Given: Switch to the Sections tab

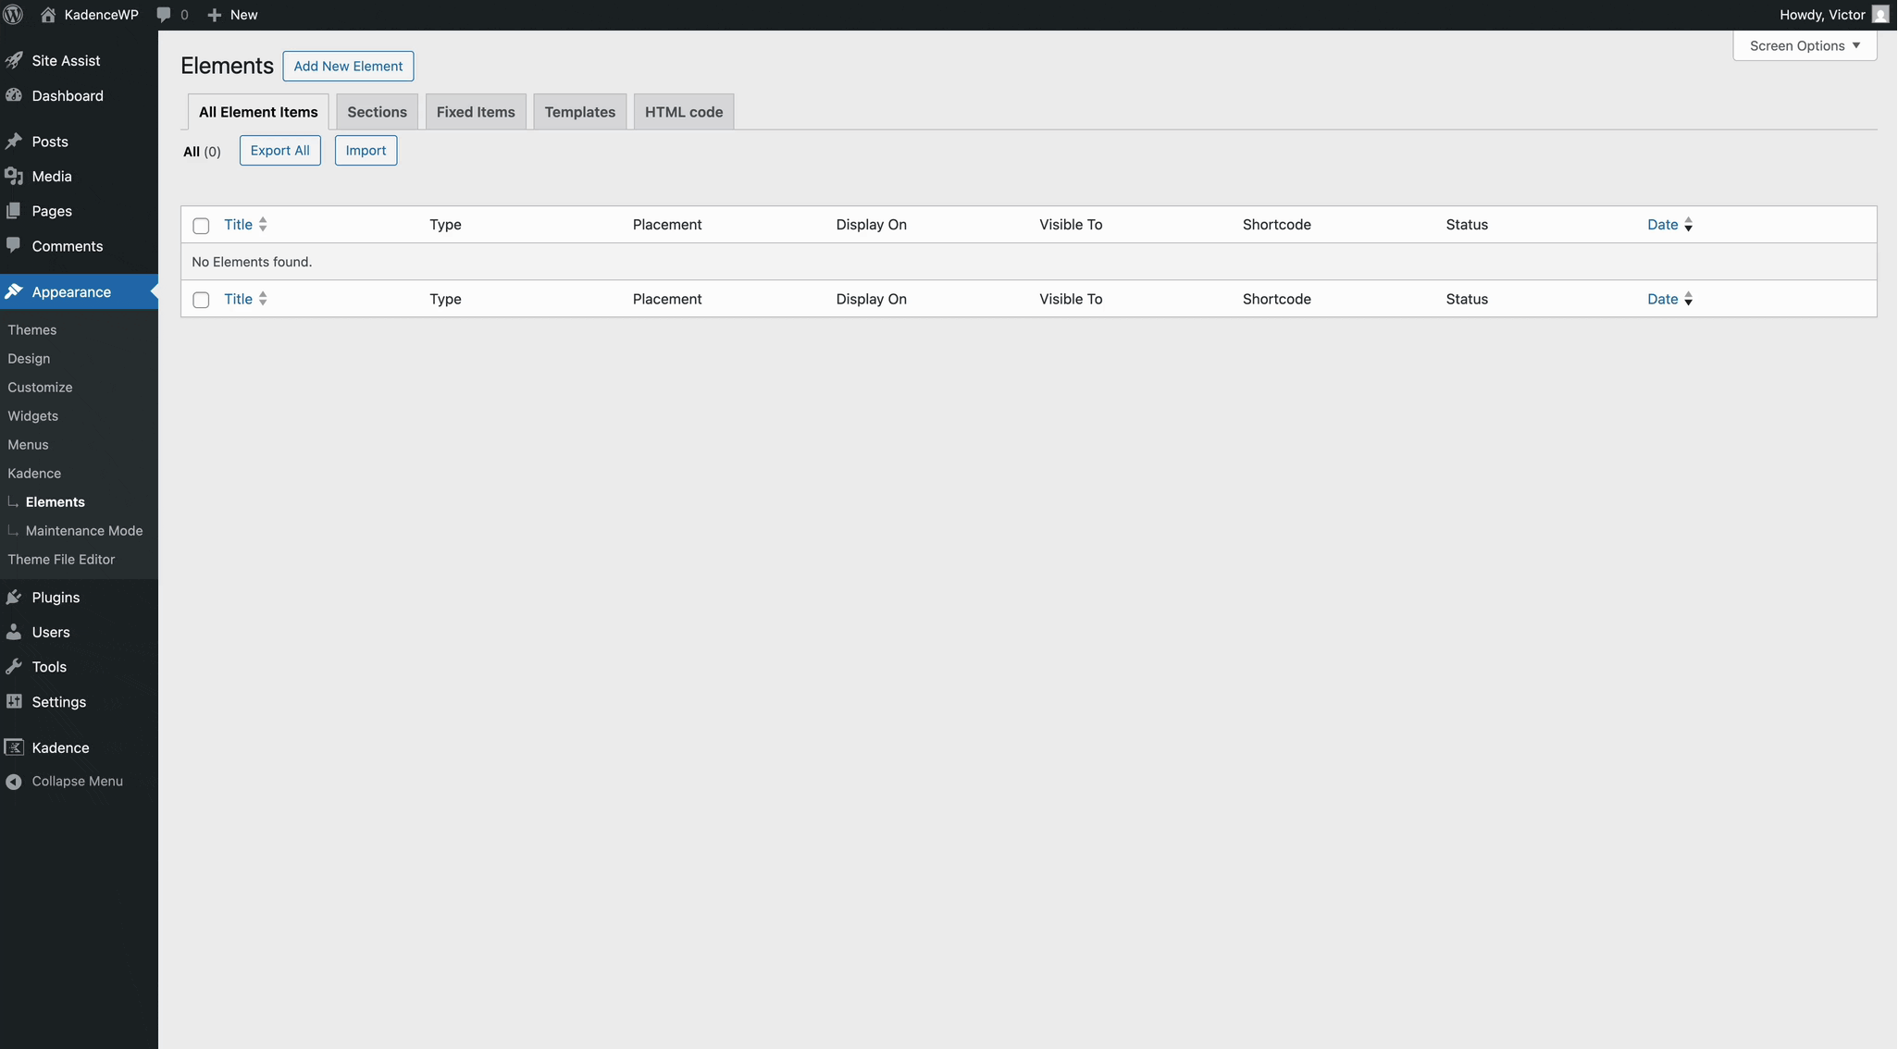Looking at the screenshot, I should tap(377, 111).
